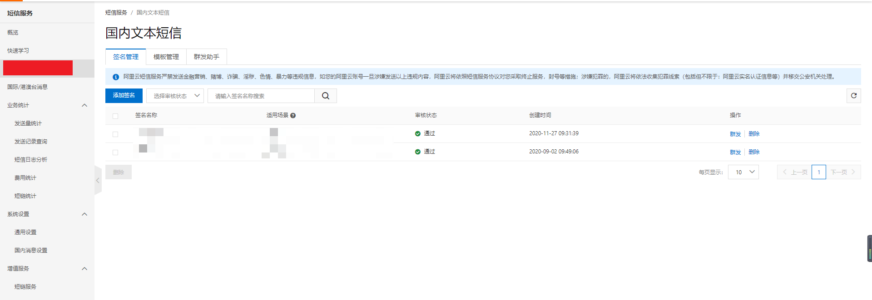Click 删除 link in the second row

754,152
